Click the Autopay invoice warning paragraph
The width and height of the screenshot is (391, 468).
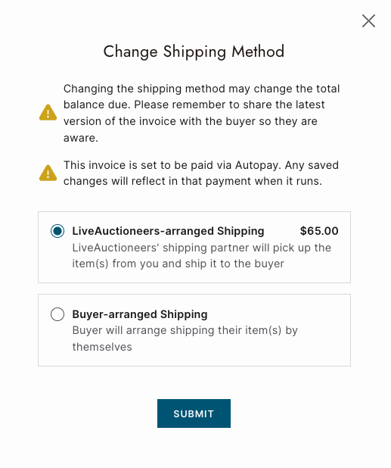tap(201, 173)
